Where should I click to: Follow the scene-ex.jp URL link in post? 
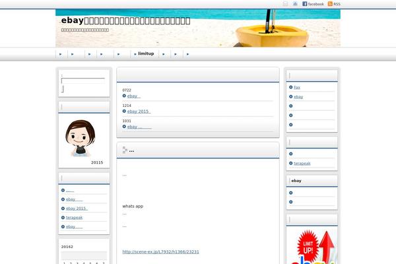pyautogui.click(x=160, y=251)
